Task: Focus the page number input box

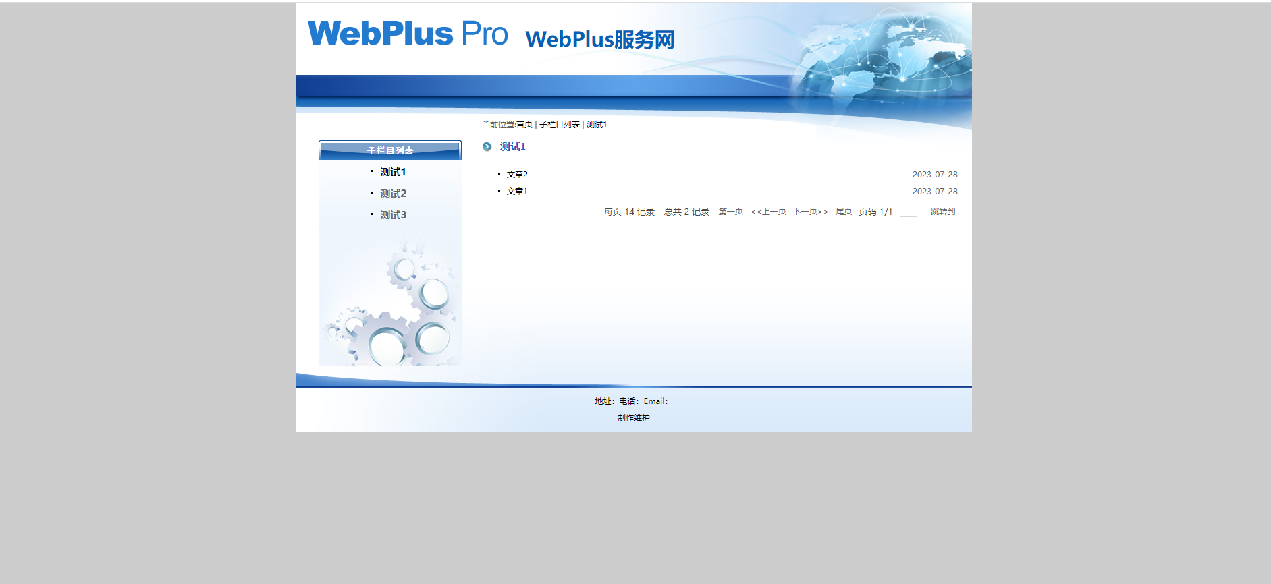Action: tap(909, 212)
